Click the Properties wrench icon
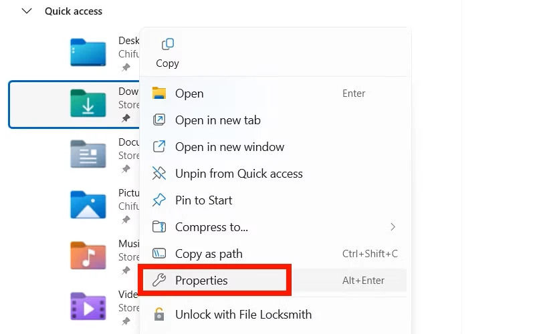The image size is (535, 334). point(159,281)
